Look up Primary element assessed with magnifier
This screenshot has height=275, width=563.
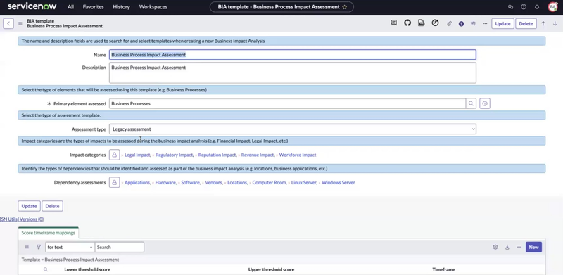tap(470, 104)
